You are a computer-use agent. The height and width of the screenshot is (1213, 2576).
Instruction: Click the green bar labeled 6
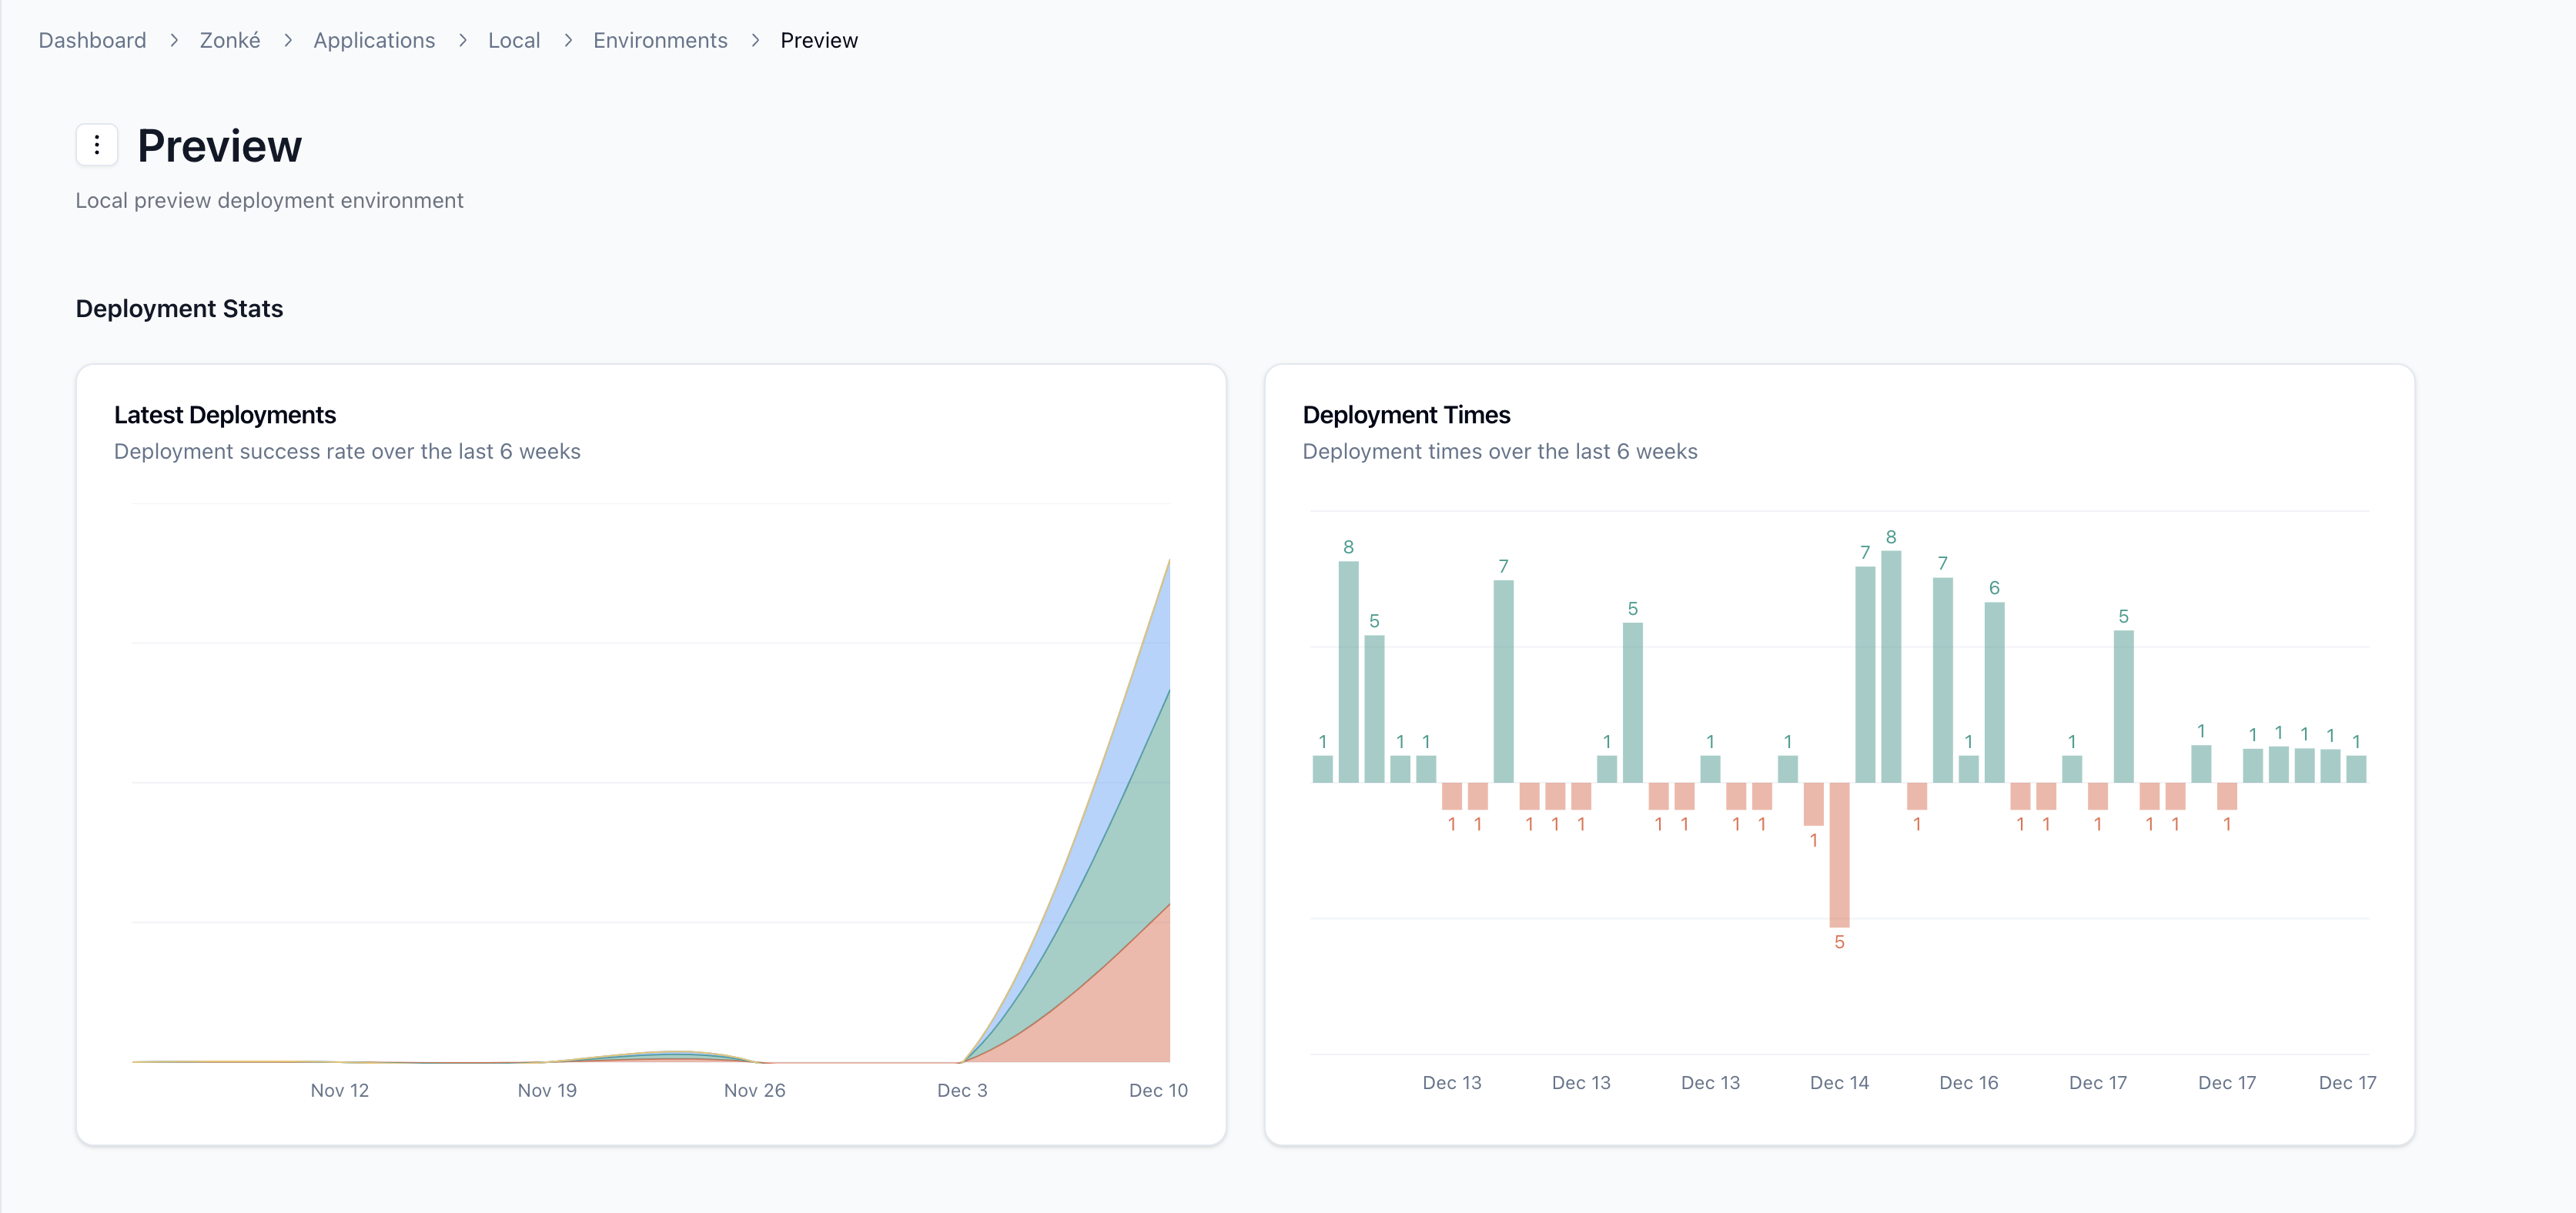pyautogui.click(x=1993, y=692)
